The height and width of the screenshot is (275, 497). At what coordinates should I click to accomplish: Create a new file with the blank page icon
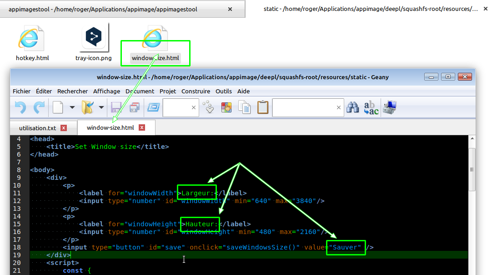point(58,108)
